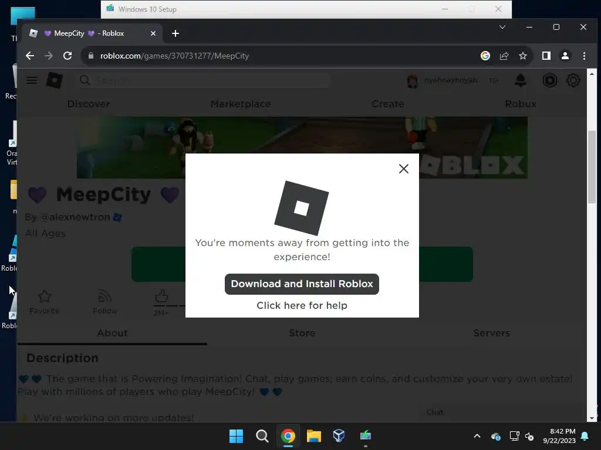Viewport: 601px width, 450px height.
Task: Select the MeepCity - Roblox tab
Action: tap(92, 33)
